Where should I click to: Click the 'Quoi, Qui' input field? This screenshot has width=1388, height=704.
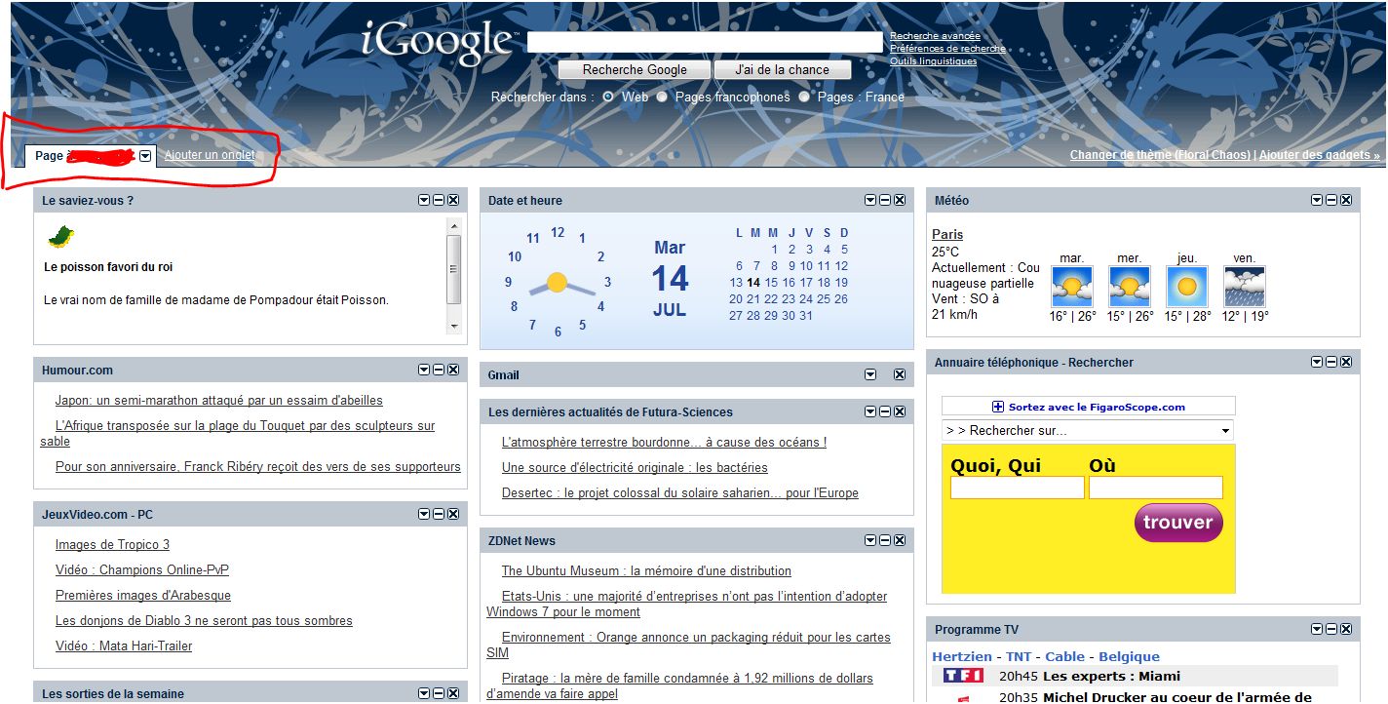click(1017, 488)
